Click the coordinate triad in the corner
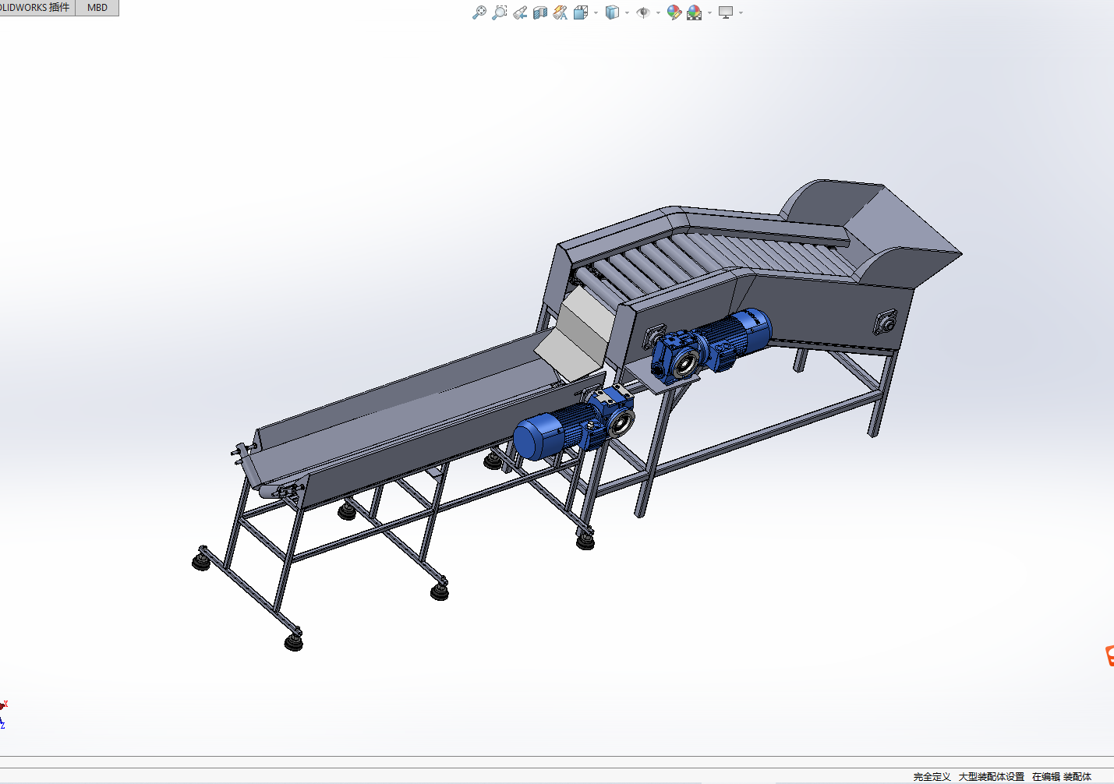This screenshot has width=1114, height=784. tap(3, 713)
